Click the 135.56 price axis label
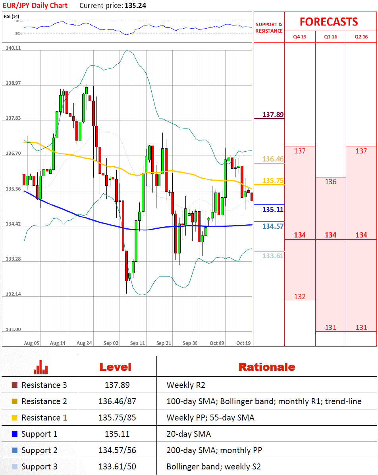Image resolution: width=378 pixels, height=475 pixels. pos(13,189)
